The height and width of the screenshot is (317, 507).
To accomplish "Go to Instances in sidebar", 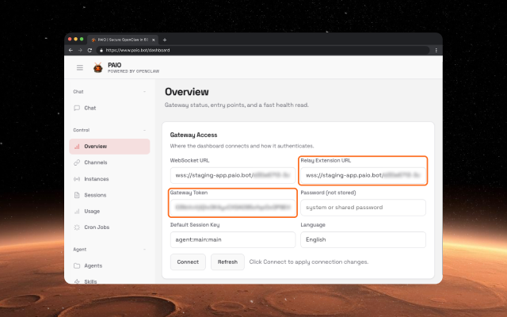I will (x=95, y=178).
